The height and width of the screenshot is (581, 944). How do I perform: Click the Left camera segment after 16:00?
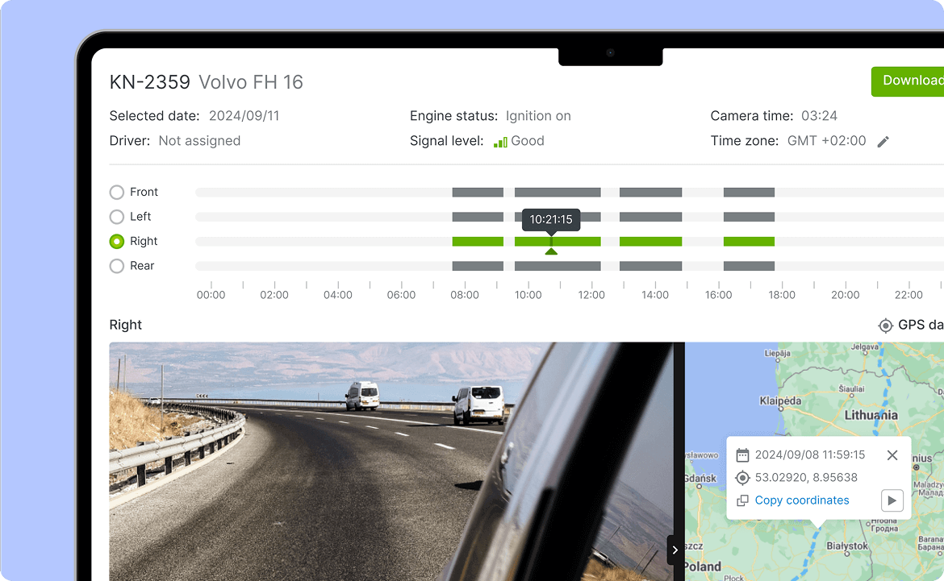pyautogui.click(x=749, y=217)
